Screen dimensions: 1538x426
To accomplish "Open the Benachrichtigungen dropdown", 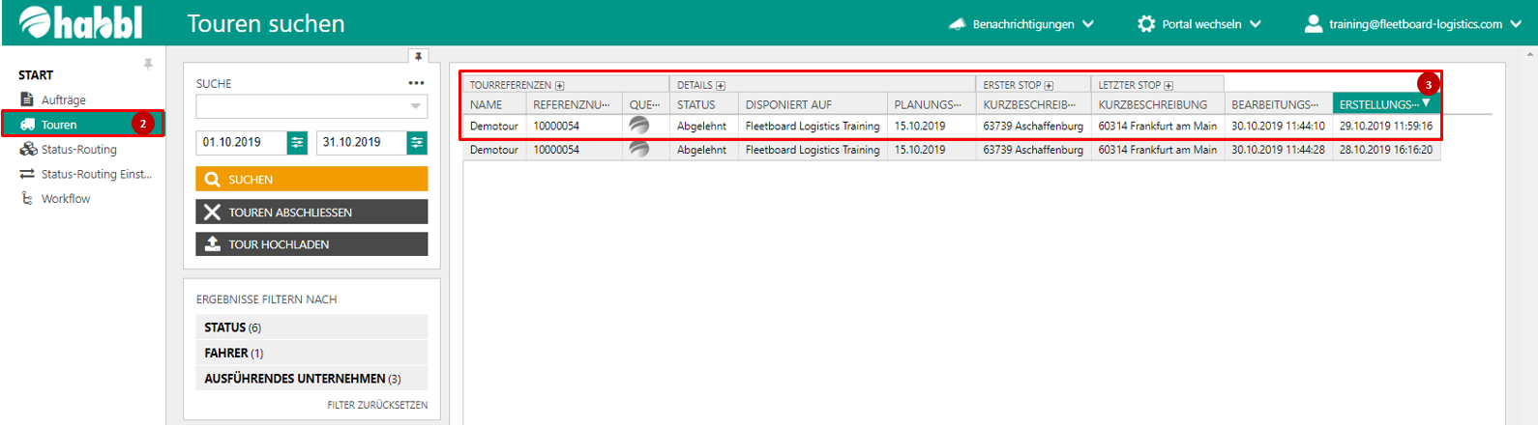I will tap(1022, 24).
